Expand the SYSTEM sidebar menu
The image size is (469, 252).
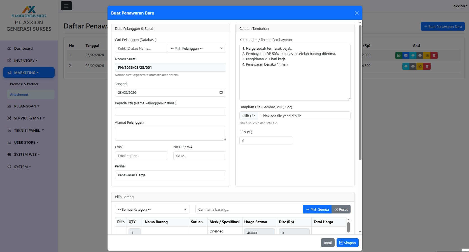[29, 167]
